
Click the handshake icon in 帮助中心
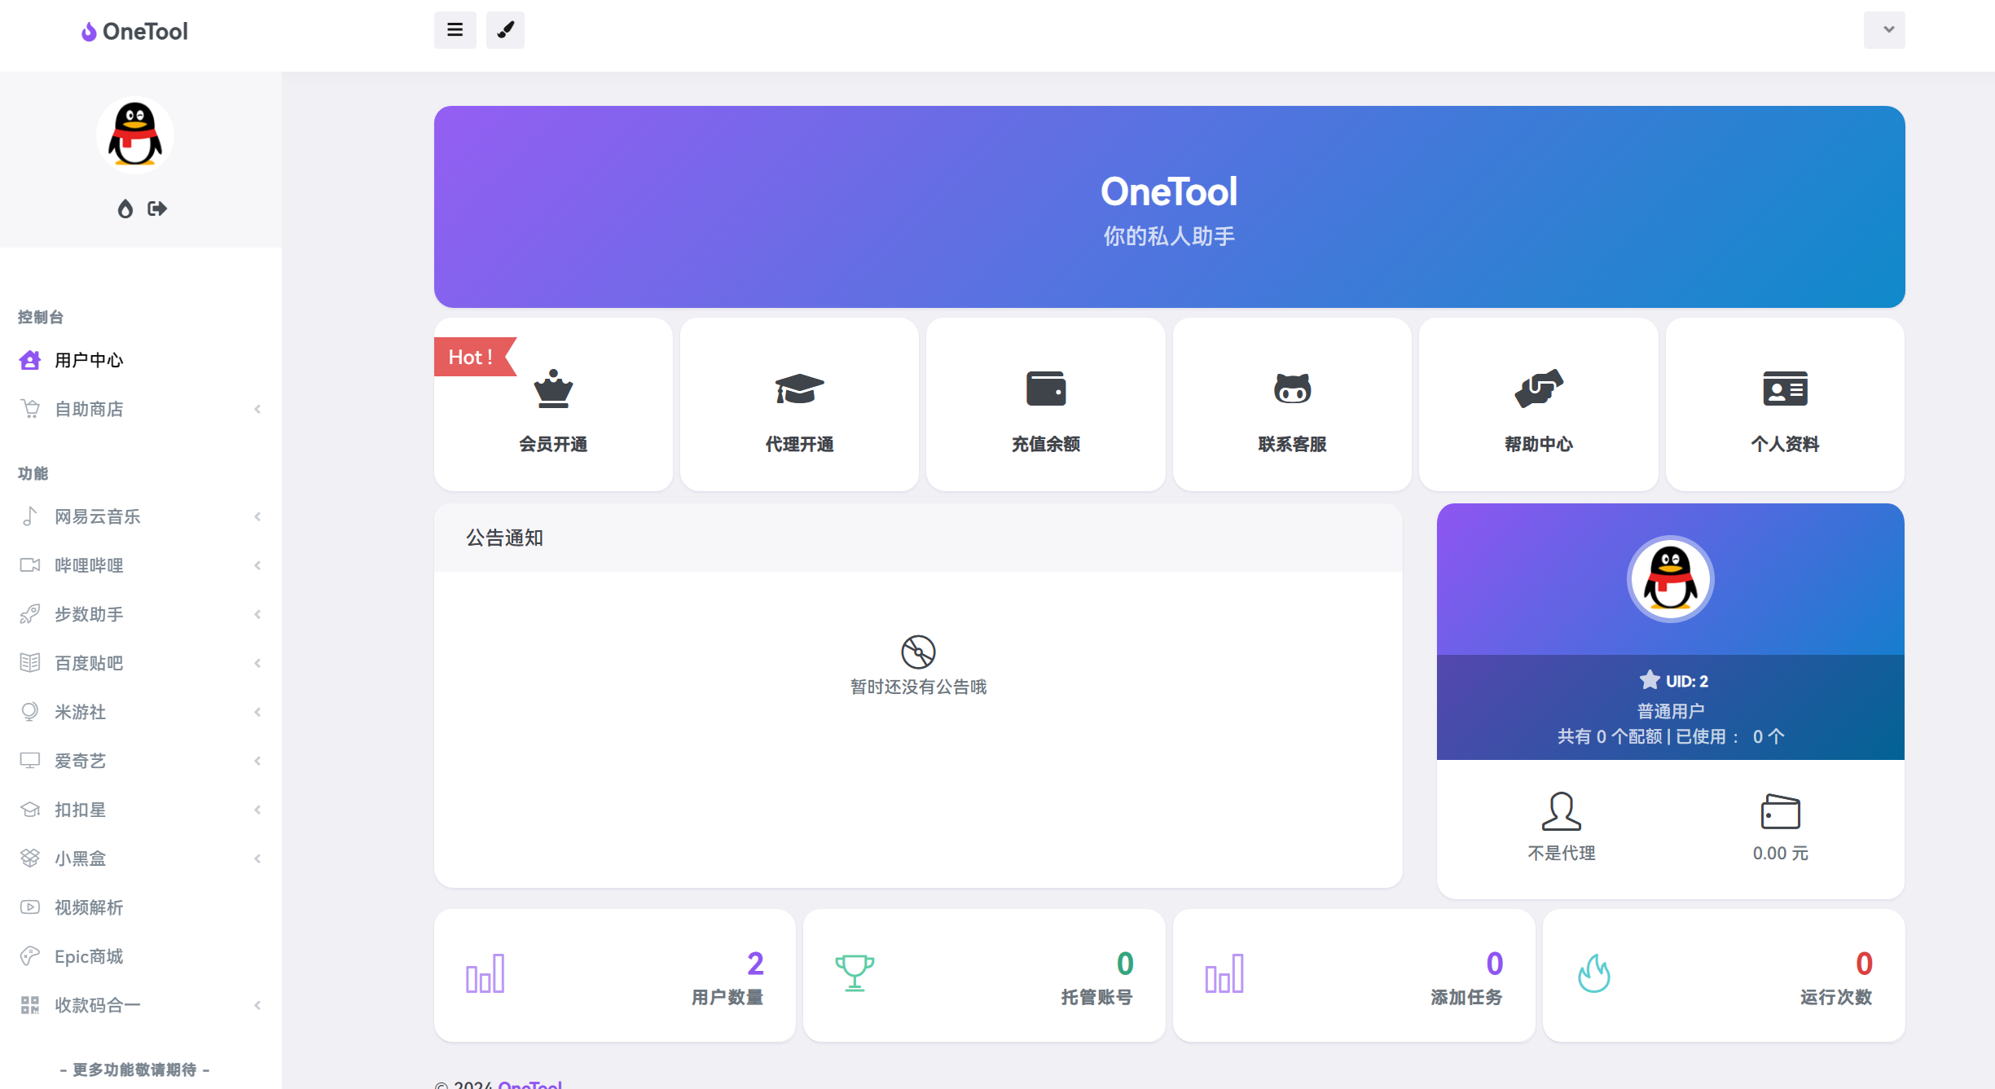point(1538,389)
